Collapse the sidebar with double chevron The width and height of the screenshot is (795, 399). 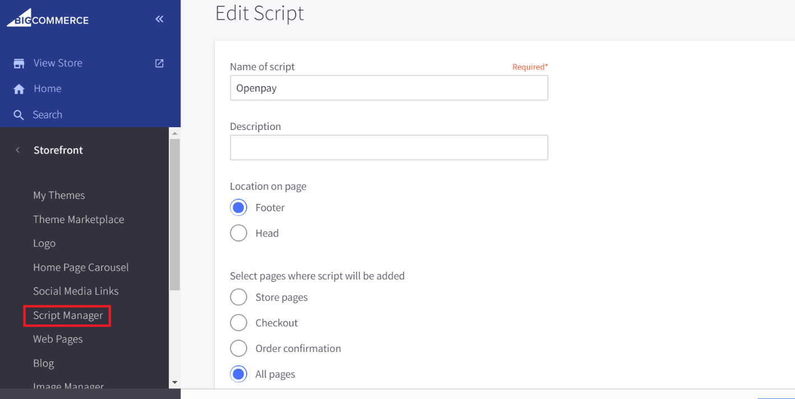(159, 19)
